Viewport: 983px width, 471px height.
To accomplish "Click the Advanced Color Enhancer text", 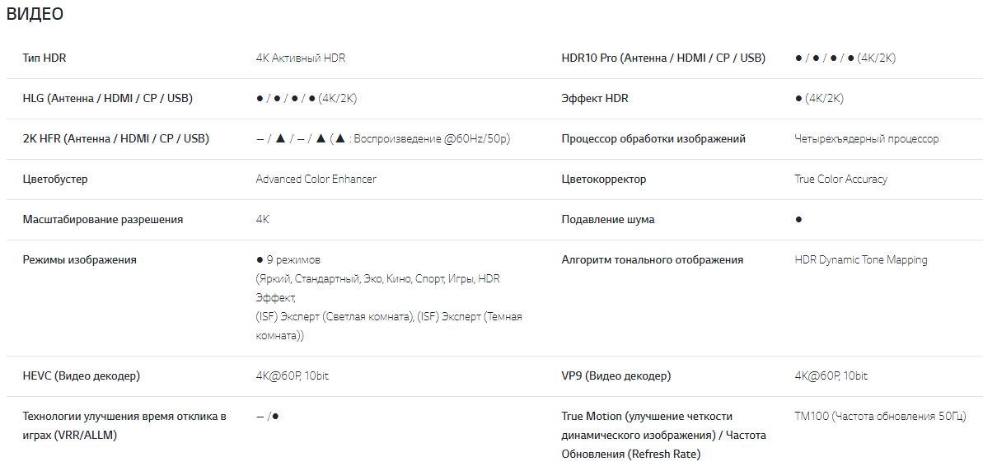I will tap(316, 180).
